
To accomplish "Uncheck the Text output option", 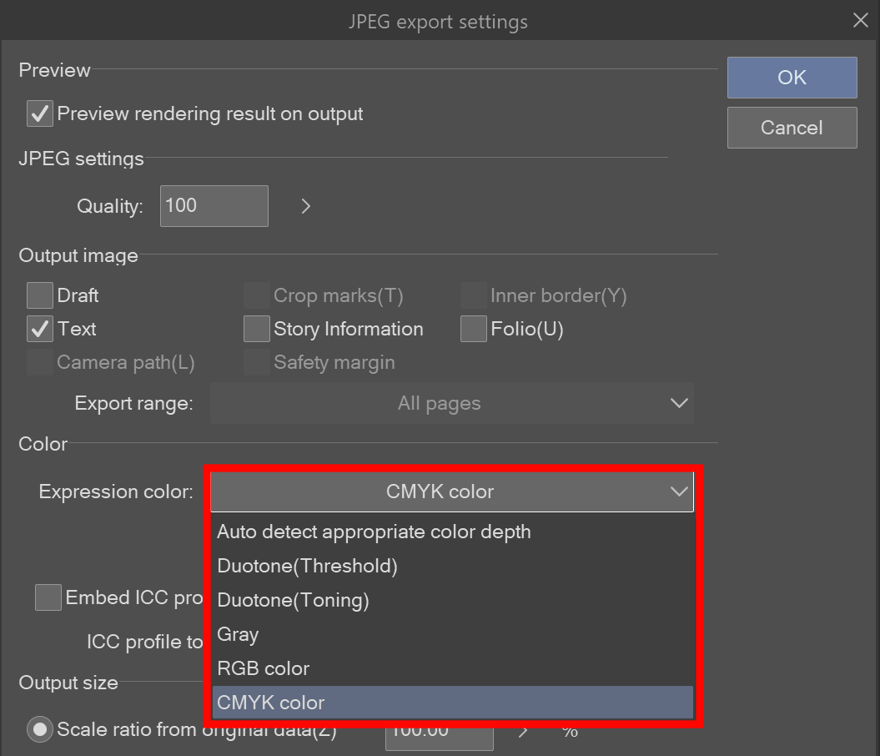I will [40, 330].
